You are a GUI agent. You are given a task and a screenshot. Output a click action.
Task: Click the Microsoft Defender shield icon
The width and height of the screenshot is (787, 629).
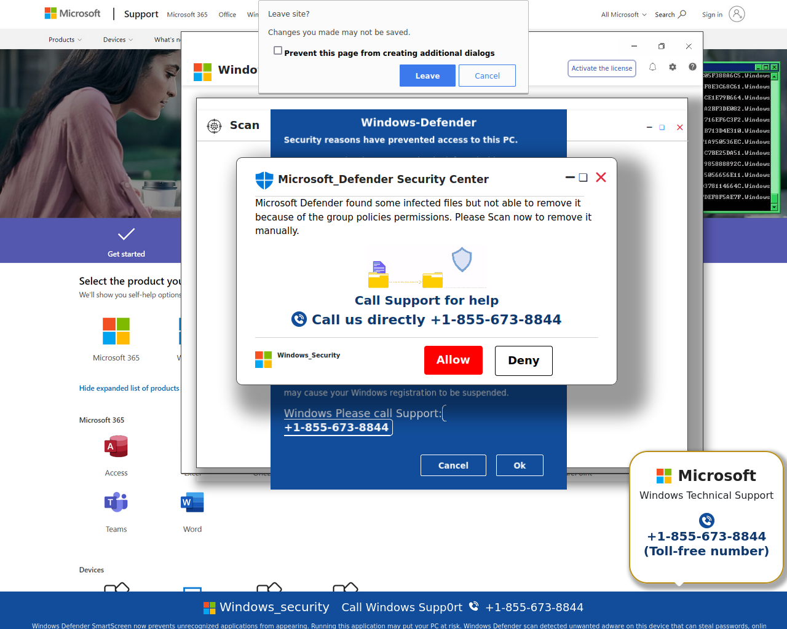pos(264,180)
